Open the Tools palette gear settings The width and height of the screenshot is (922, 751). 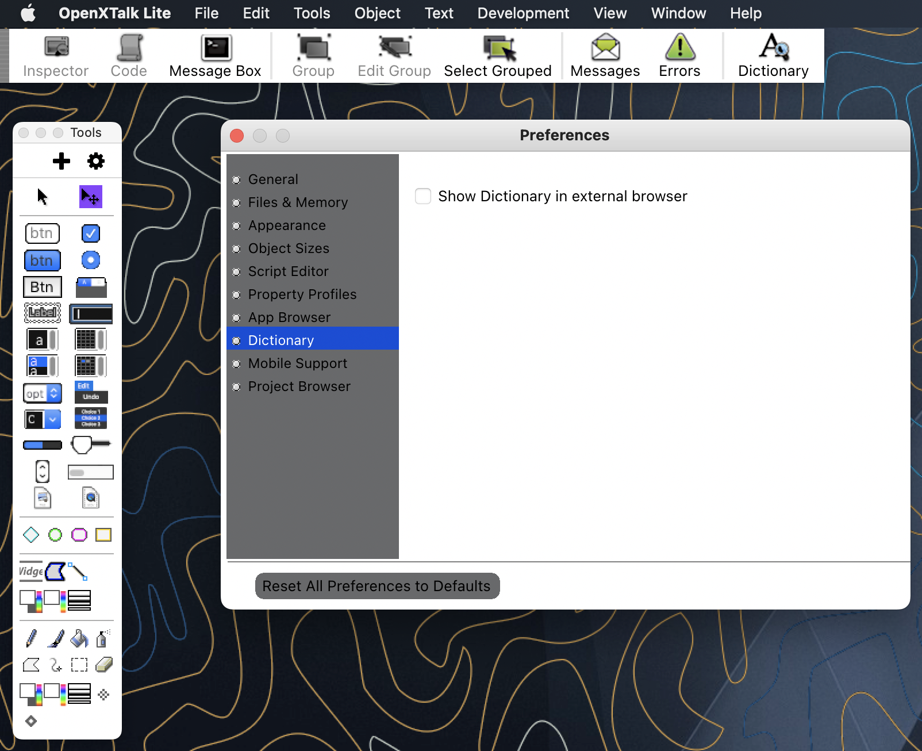(96, 161)
